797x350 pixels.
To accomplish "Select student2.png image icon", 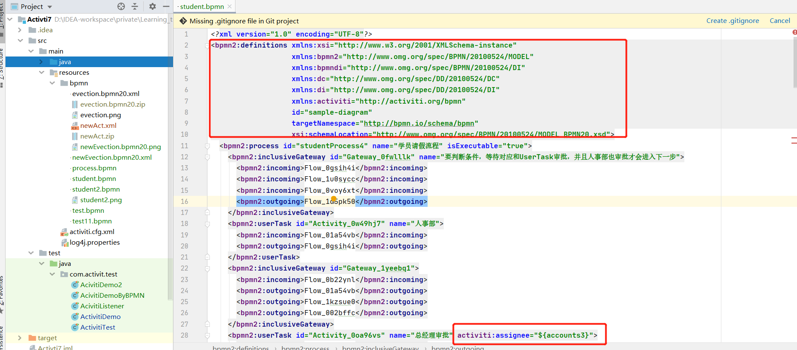I will click(75, 200).
